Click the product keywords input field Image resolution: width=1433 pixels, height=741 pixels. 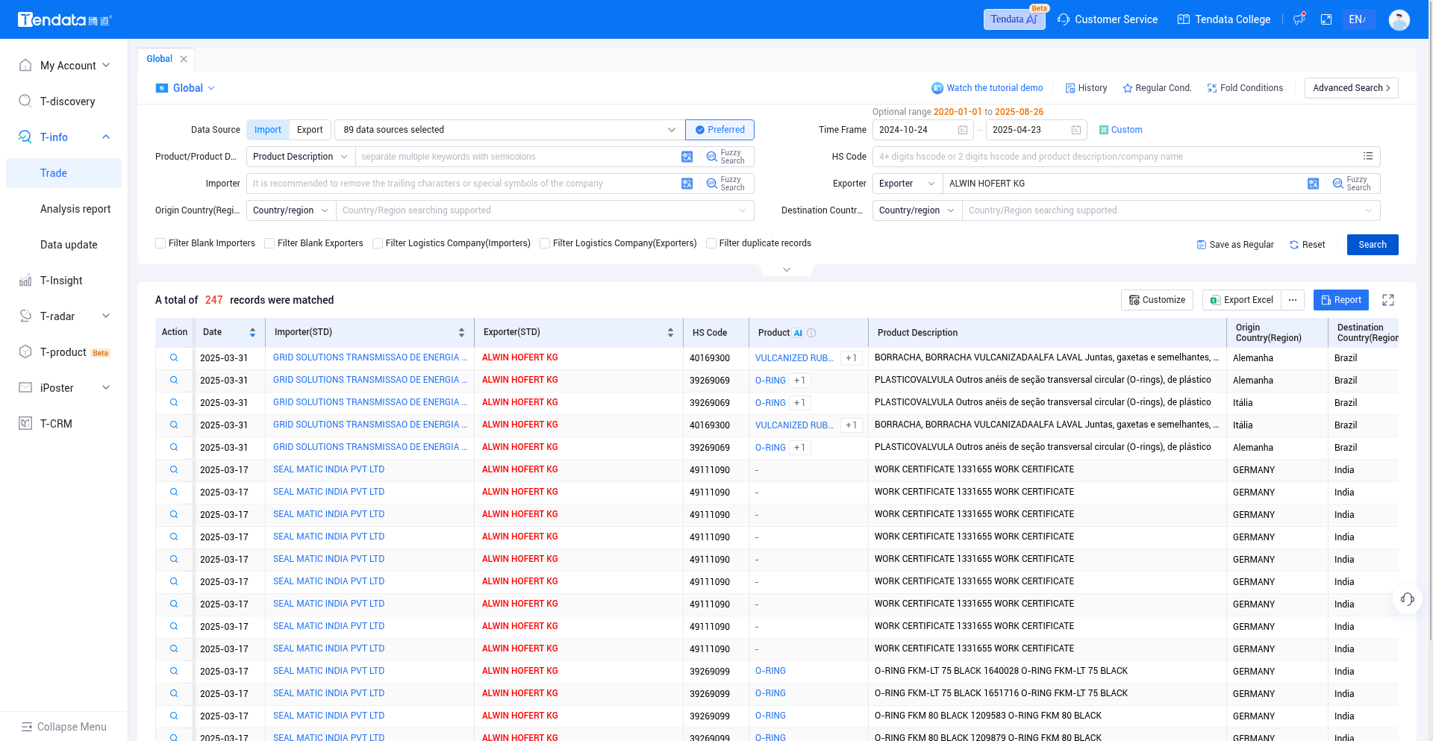click(515, 157)
